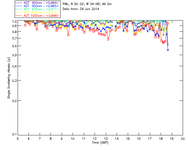Select the AOT 870nm legend entry
This screenshot has width=188, height=150.
(x=37, y=12)
